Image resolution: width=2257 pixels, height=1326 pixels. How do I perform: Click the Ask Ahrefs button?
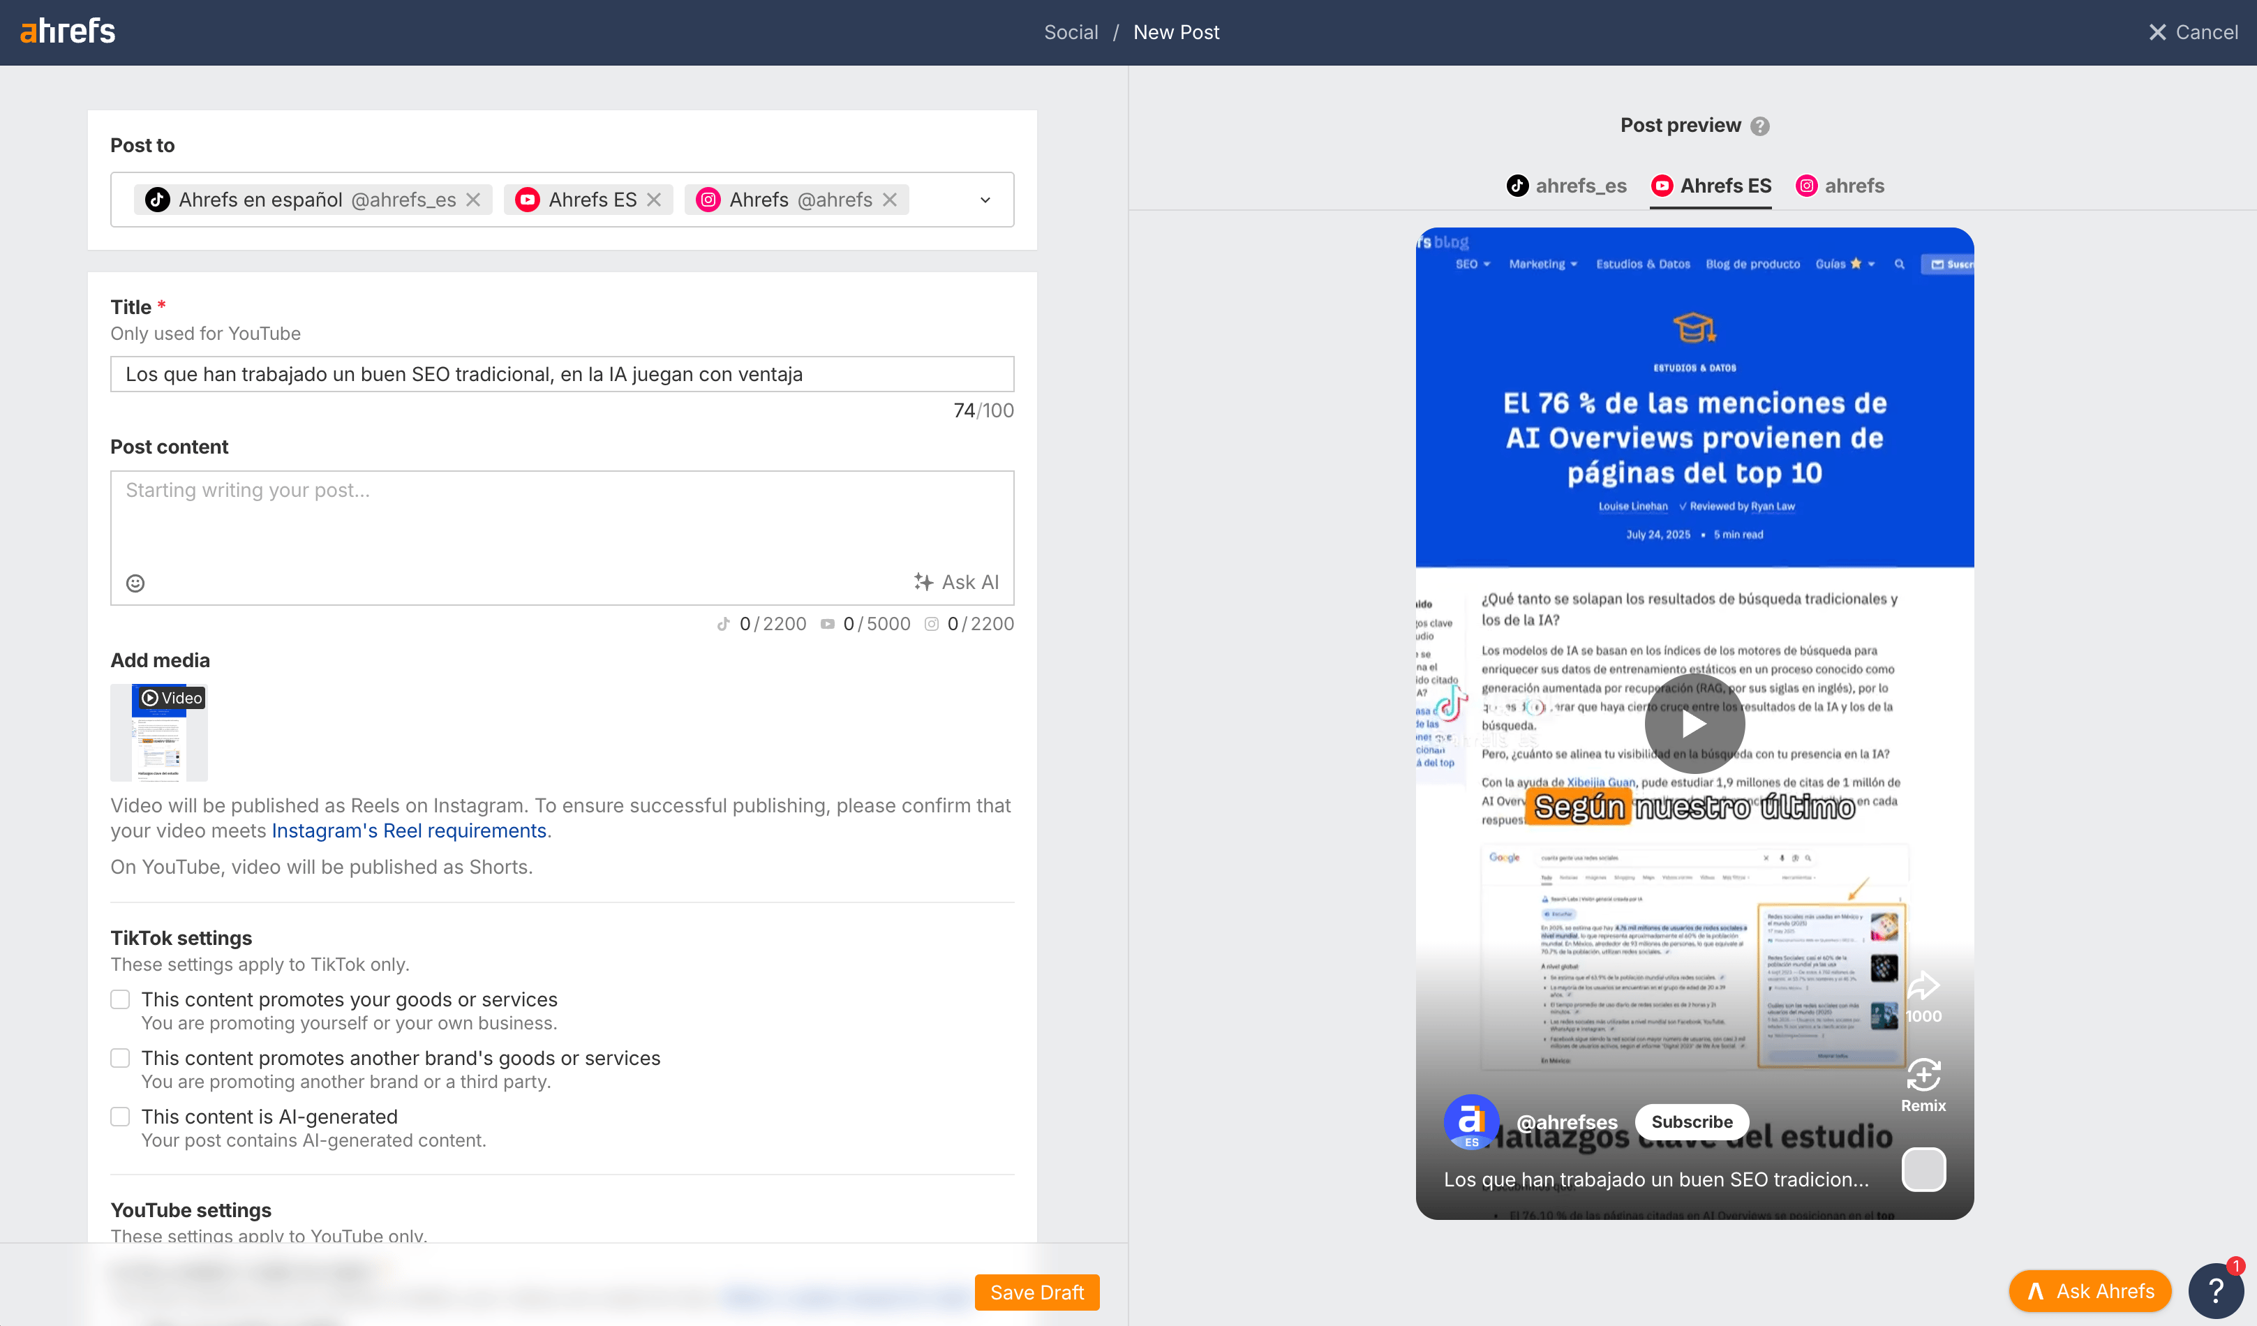(2090, 1291)
